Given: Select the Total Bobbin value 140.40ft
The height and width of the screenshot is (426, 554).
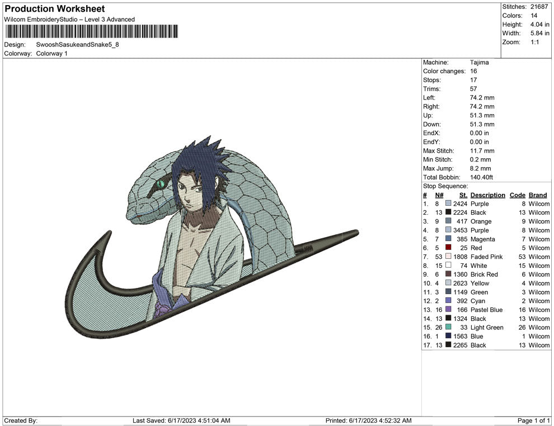Looking at the screenshot, I should coord(481,177).
